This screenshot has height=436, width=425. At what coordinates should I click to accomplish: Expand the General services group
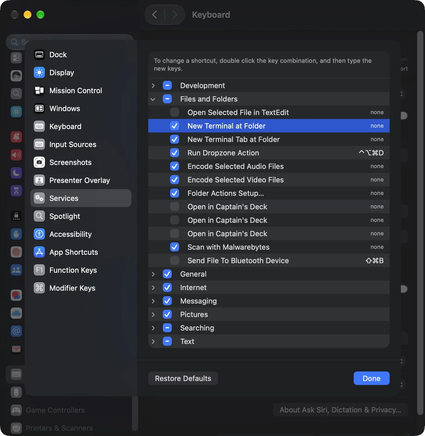tap(153, 274)
